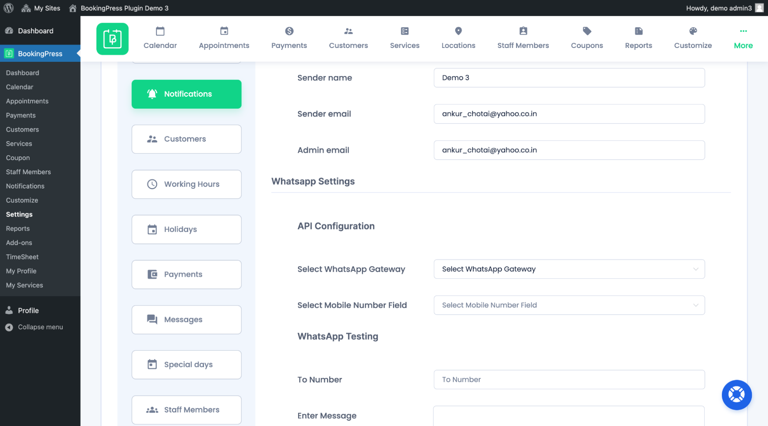Open Payments via the dollar icon
This screenshot has height=426, width=768.
click(x=289, y=38)
